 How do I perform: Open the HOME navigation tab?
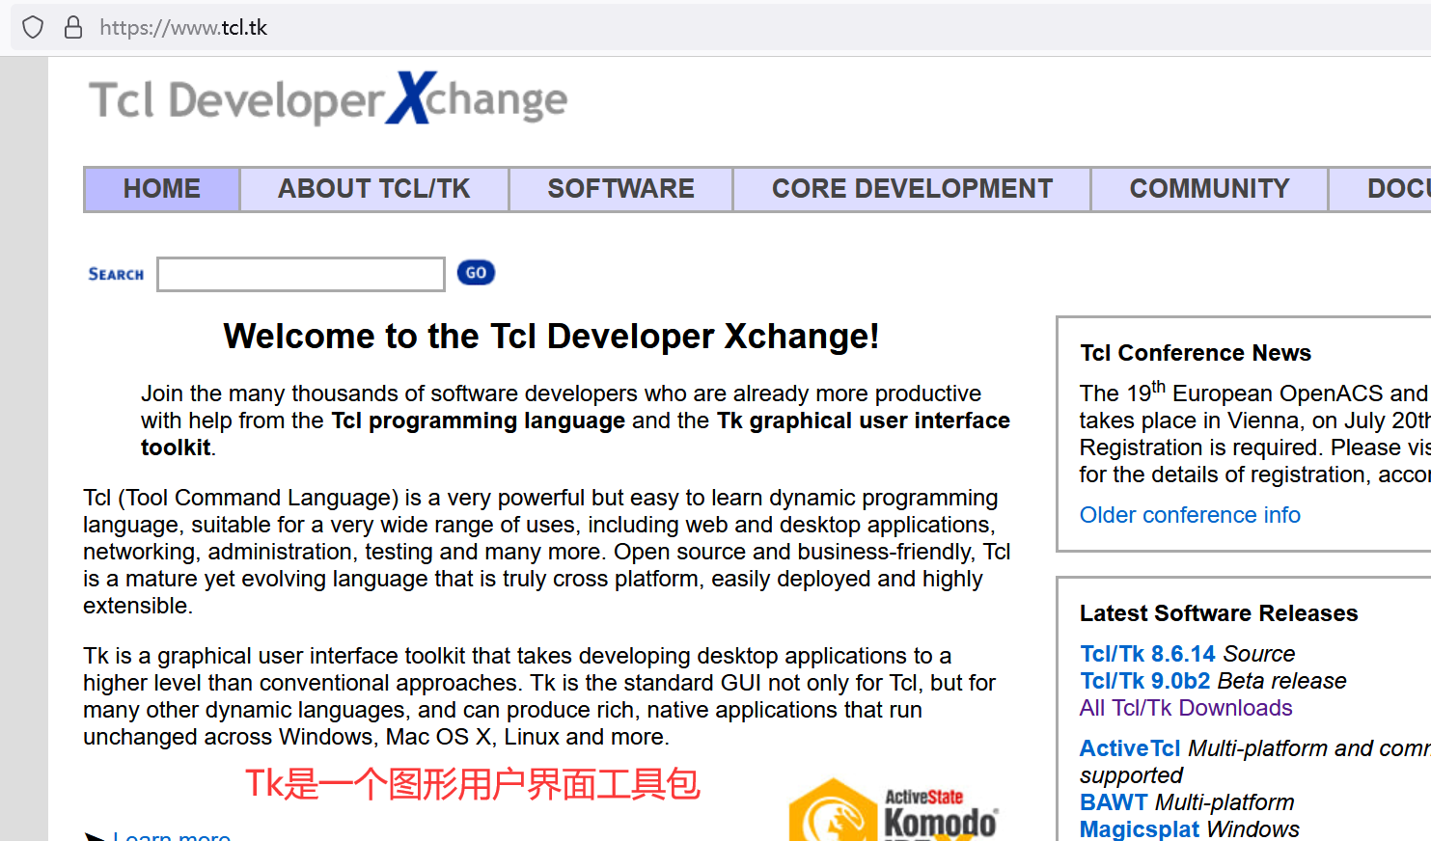[x=162, y=189]
